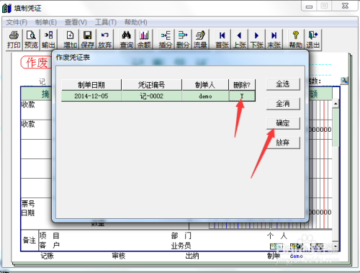Cancel with the 放弃 dialog button
This screenshot has height=273, width=360.
click(x=283, y=143)
